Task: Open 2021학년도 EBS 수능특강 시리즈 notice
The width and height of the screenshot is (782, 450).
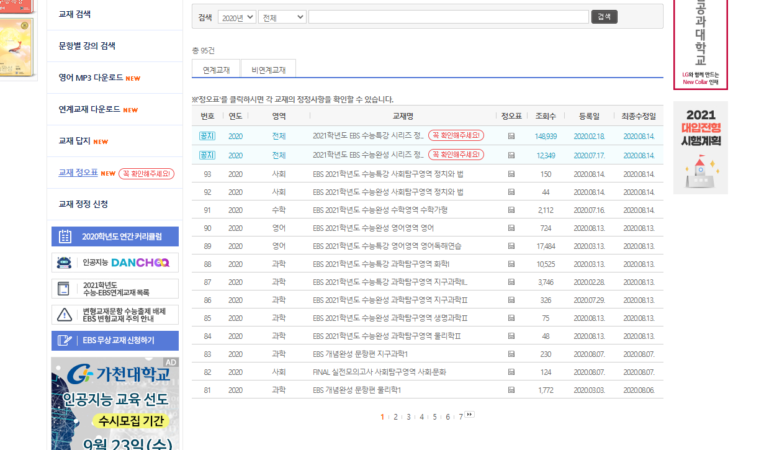Action: pyautogui.click(x=369, y=136)
